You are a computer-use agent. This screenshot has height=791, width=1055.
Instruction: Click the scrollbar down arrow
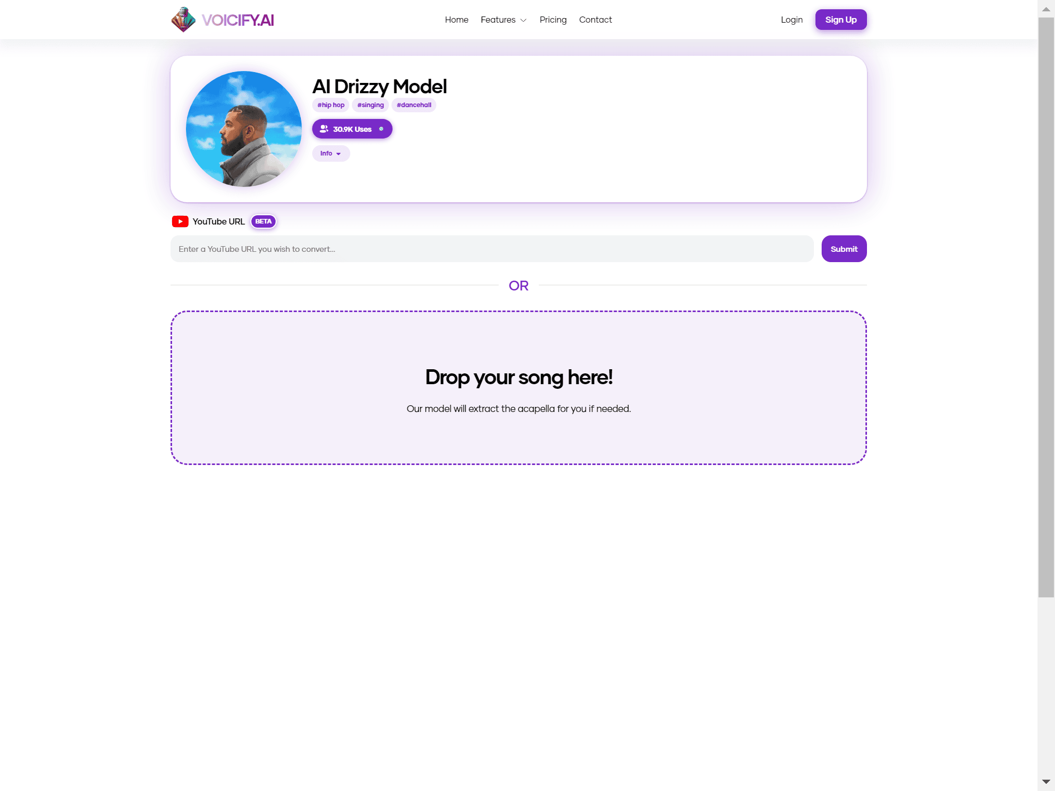point(1046,782)
